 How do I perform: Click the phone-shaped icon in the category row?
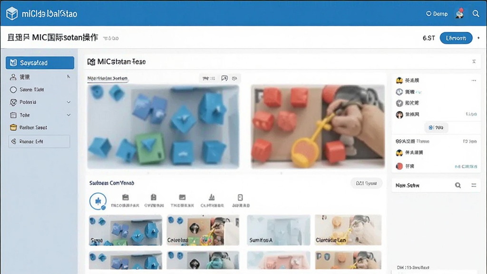click(x=240, y=197)
